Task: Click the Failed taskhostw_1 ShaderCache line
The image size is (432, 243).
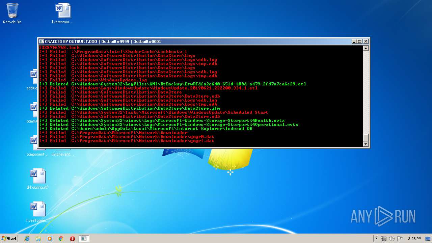Action: [113, 52]
